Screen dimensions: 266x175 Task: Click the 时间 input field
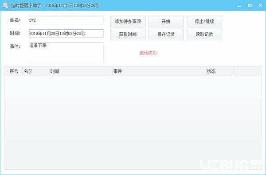point(66,33)
